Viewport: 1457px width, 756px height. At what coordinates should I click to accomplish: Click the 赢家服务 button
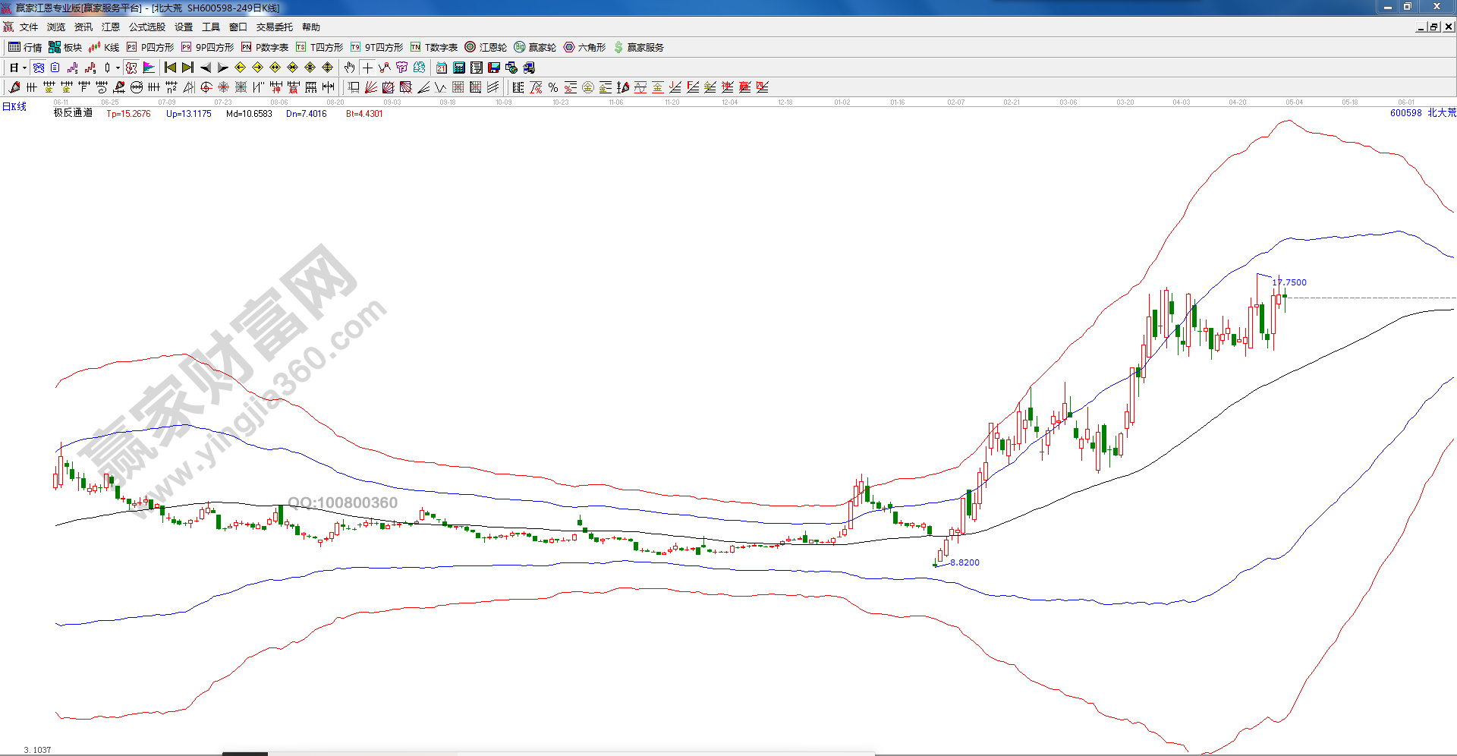coord(639,47)
